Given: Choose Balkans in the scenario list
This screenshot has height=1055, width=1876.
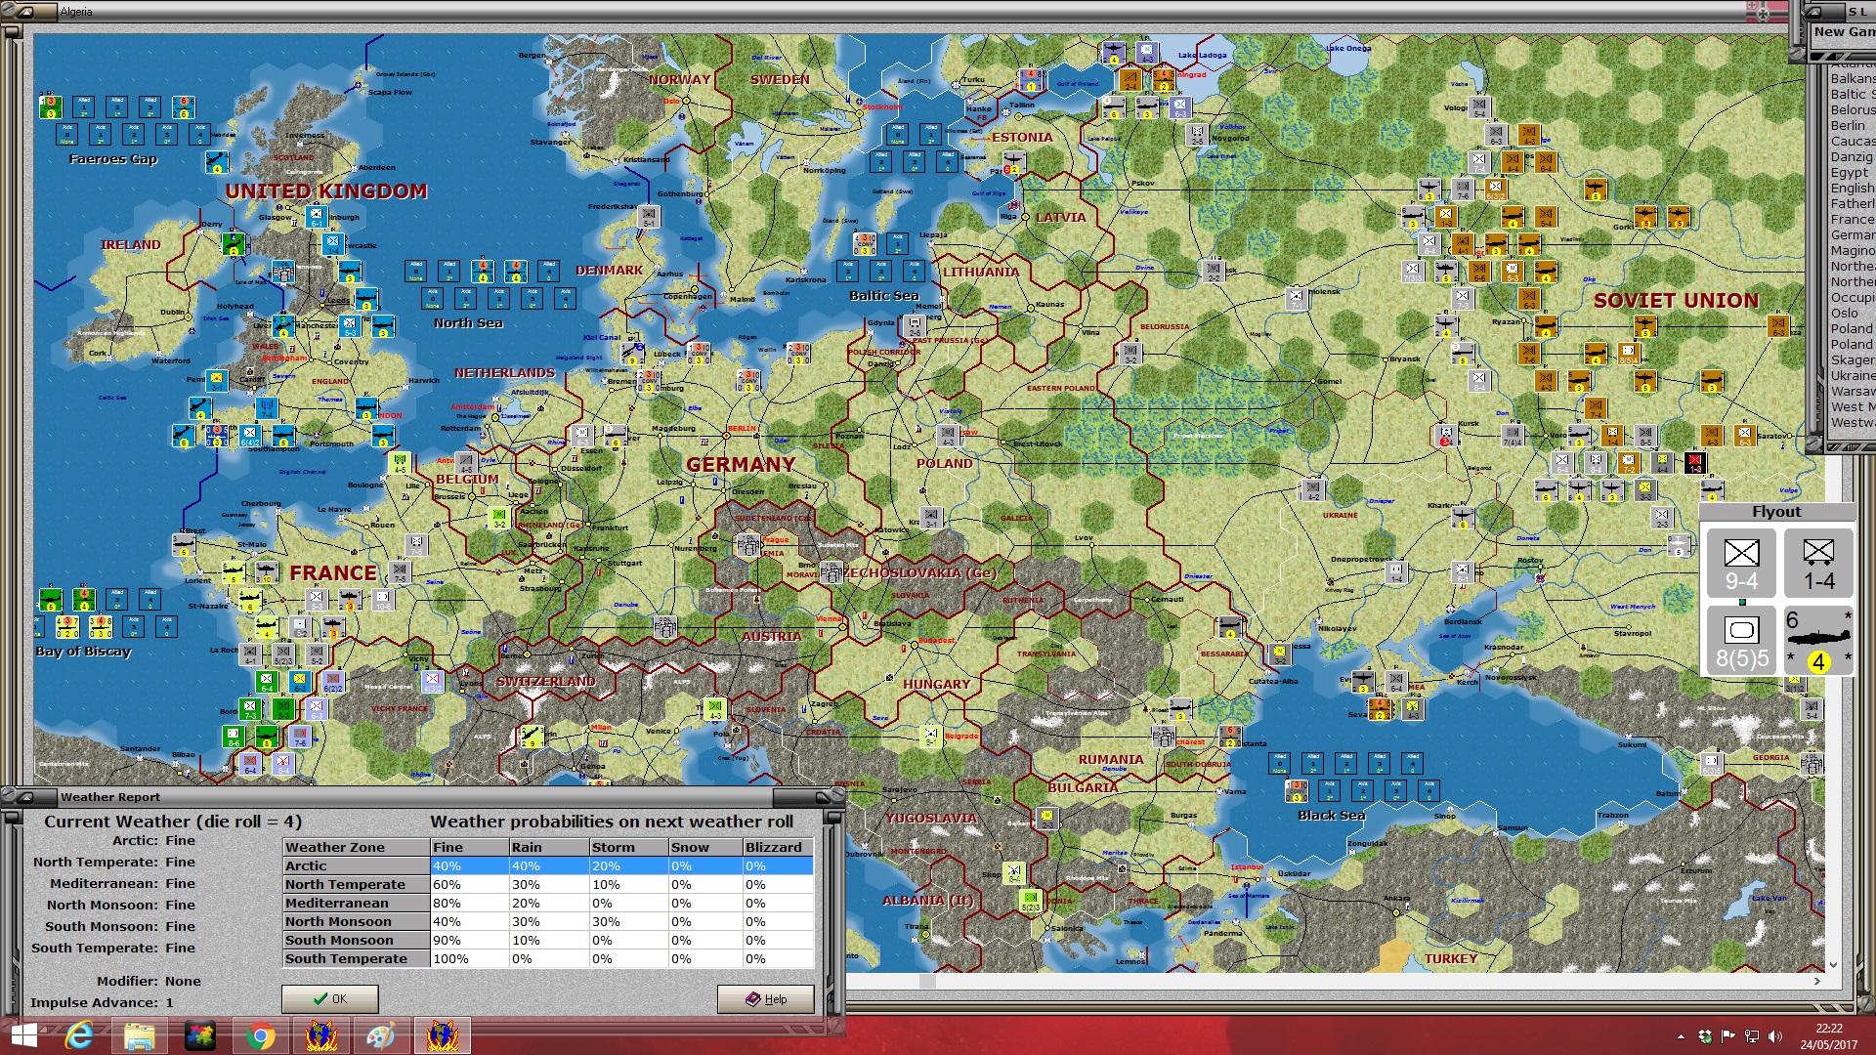Looking at the screenshot, I should tap(1853, 78).
